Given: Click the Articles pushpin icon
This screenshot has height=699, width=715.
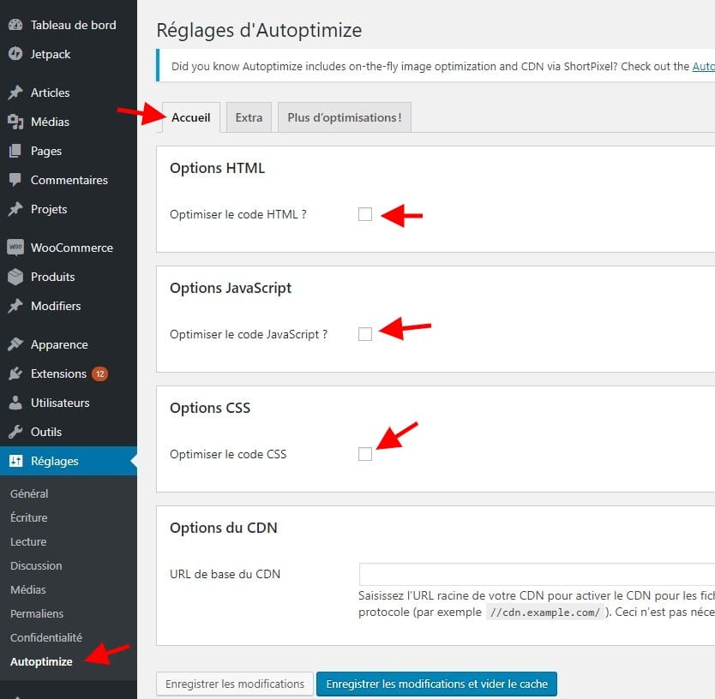Looking at the screenshot, I should (15, 93).
